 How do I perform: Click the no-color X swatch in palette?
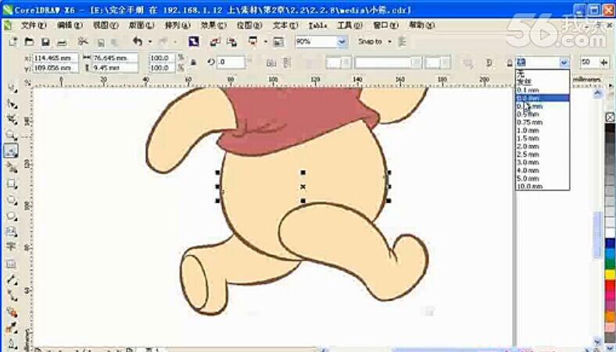[610, 117]
